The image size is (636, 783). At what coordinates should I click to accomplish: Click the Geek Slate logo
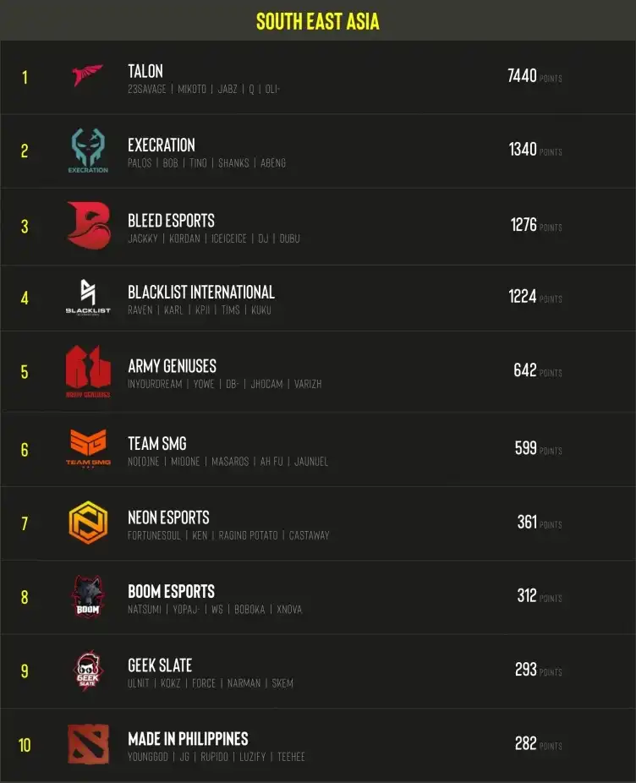88,671
